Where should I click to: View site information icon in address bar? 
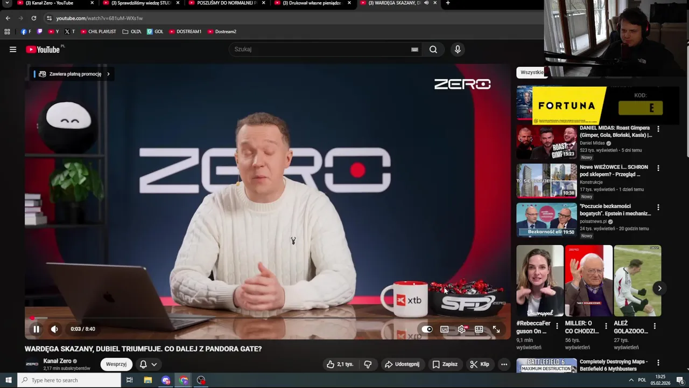49,18
